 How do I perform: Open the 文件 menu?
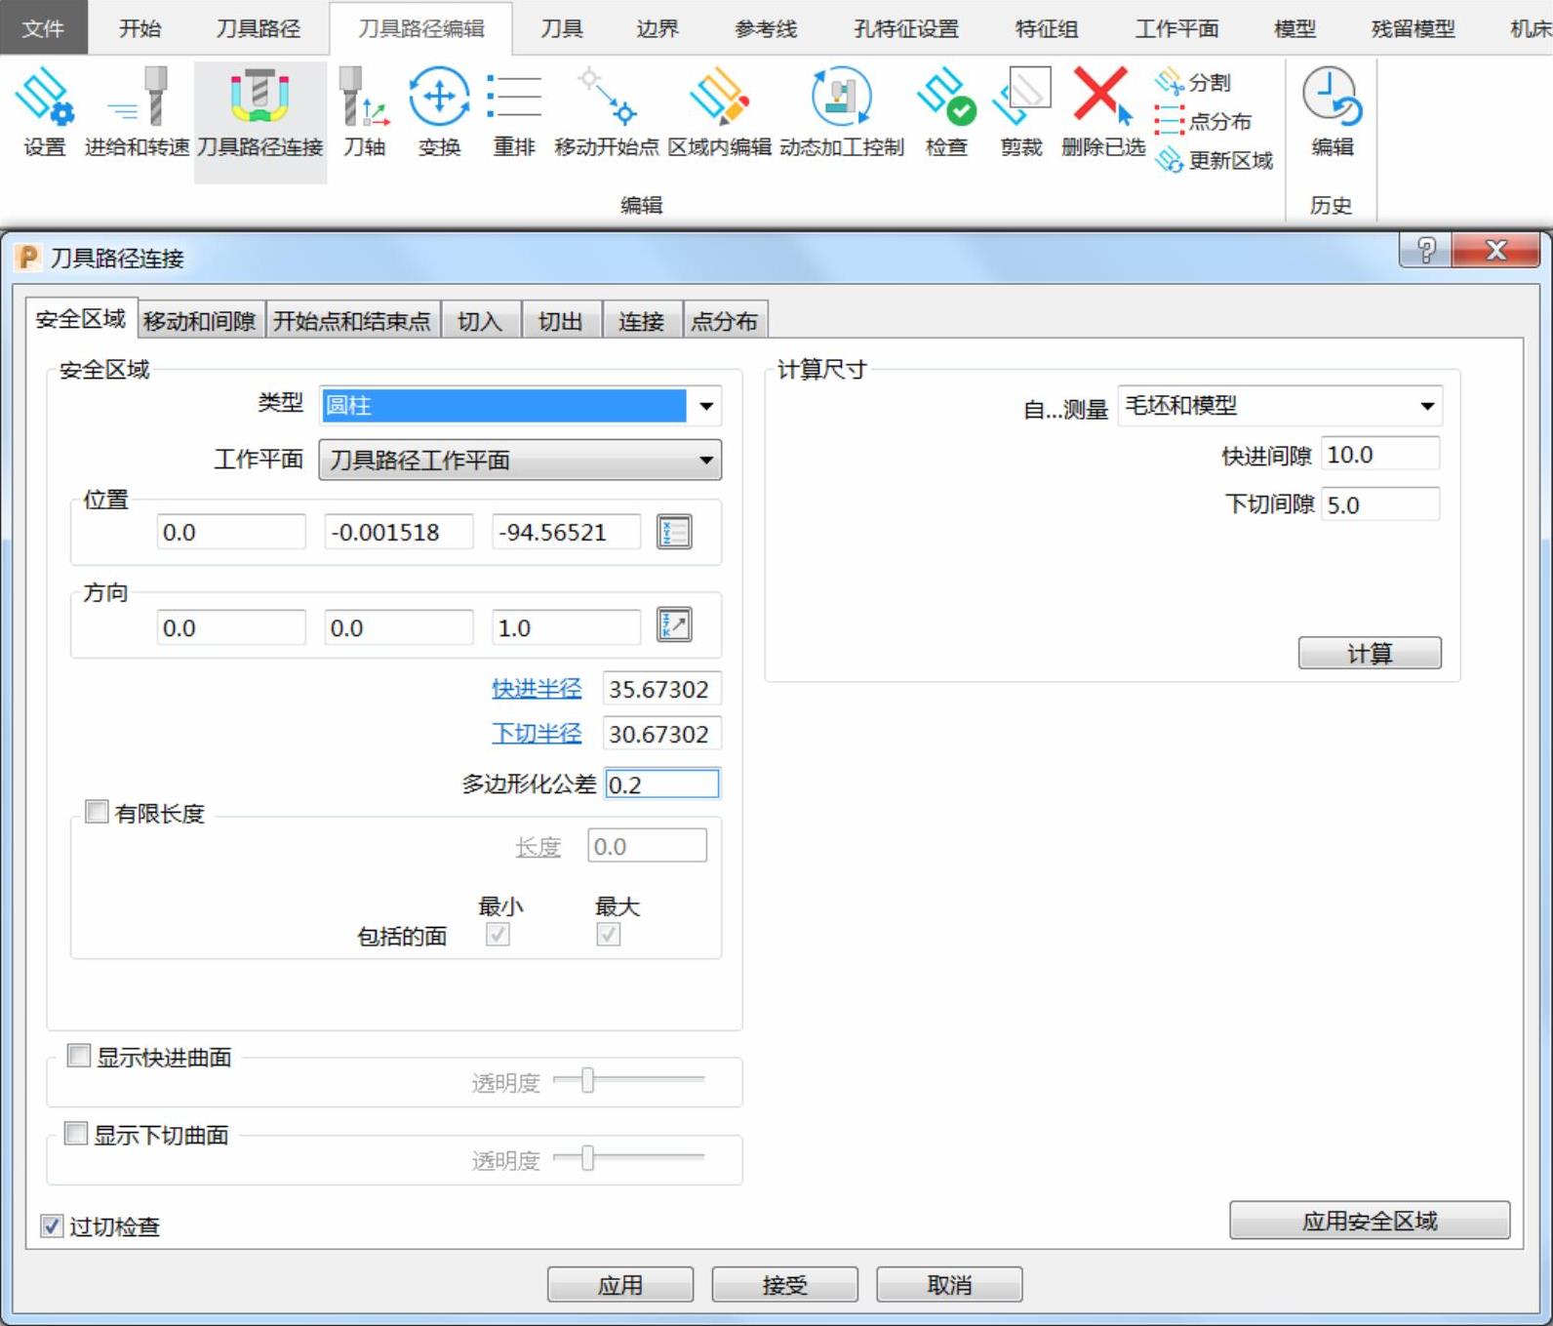tap(43, 28)
